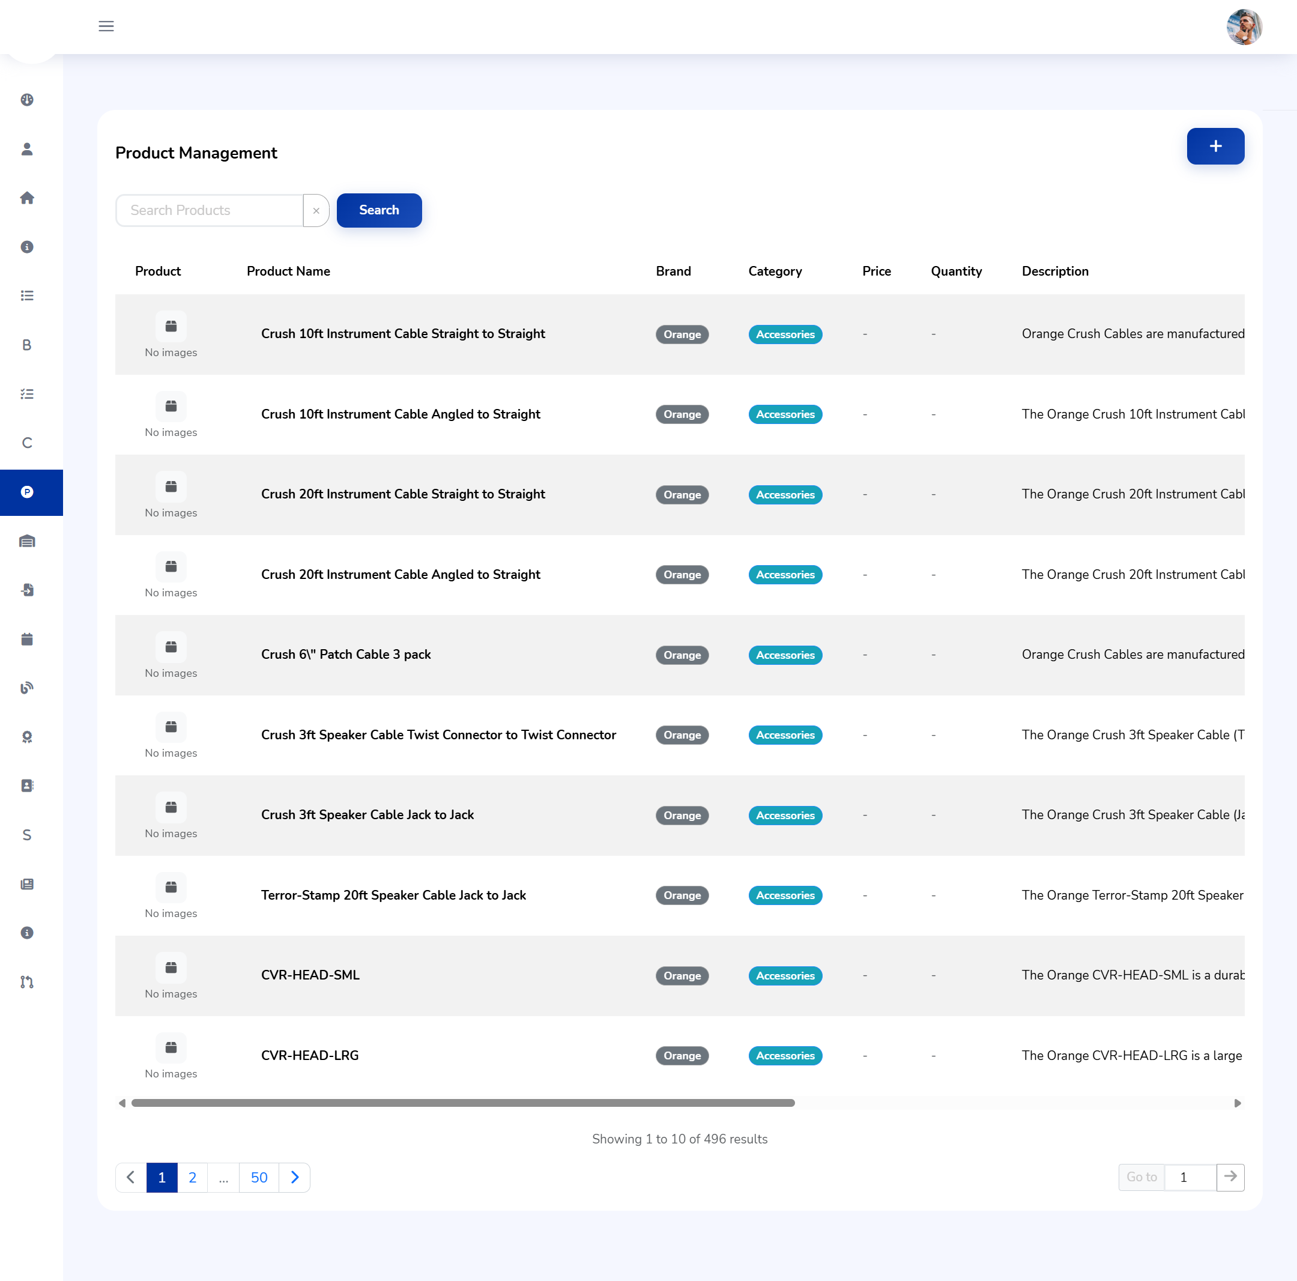The height and width of the screenshot is (1281, 1297).
Task: Open the contacts address book sidebar icon
Action: click(x=27, y=786)
